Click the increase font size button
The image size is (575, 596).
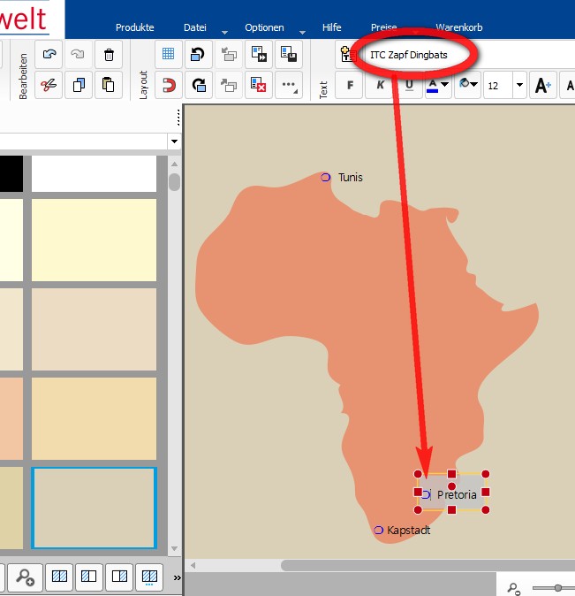pos(542,86)
